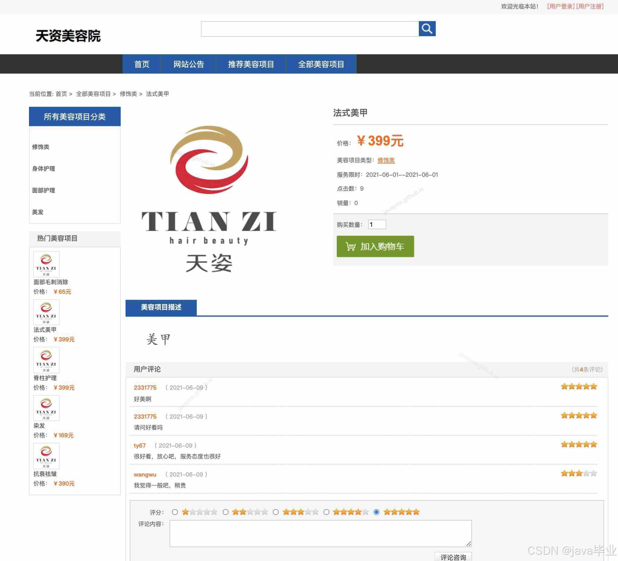Viewport: 618px width, 561px height.
Task: Click inside the top search input field
Action: pos(310,29)
